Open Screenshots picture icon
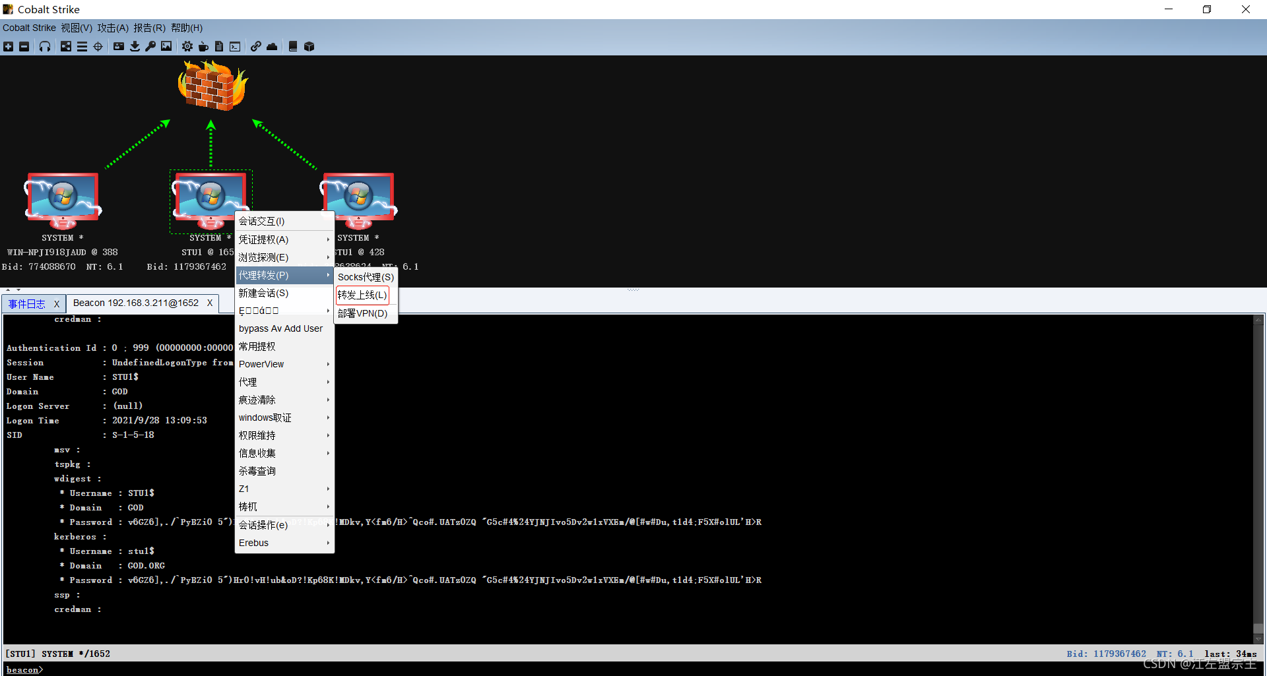The image size is (1267, 676). (166, 46)
